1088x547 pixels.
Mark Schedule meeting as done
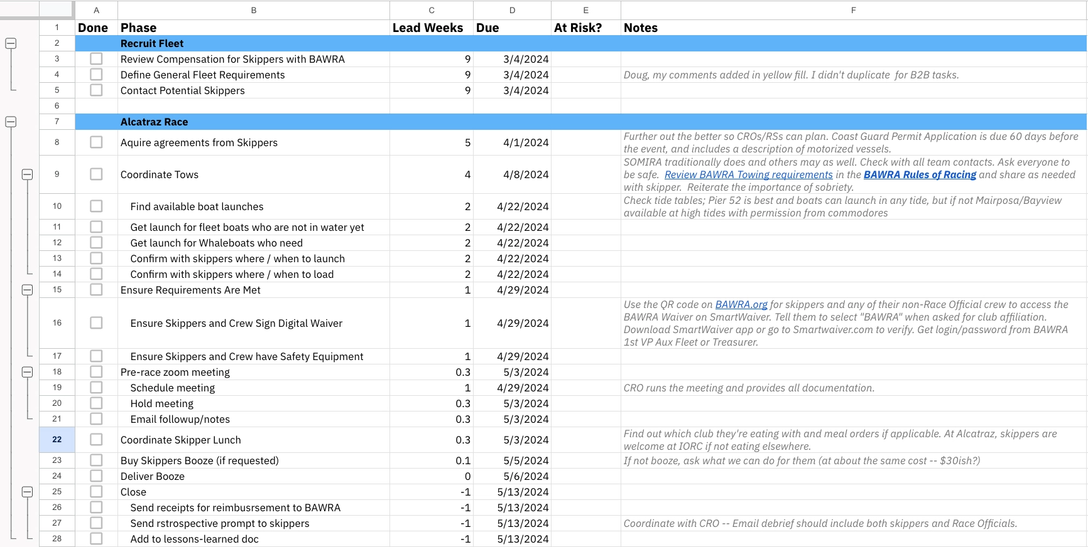pyautogui.click(x=96, y=388)
